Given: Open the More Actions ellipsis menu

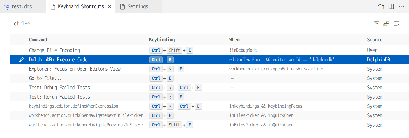Looking at the screenshot, I should point(401,6).
